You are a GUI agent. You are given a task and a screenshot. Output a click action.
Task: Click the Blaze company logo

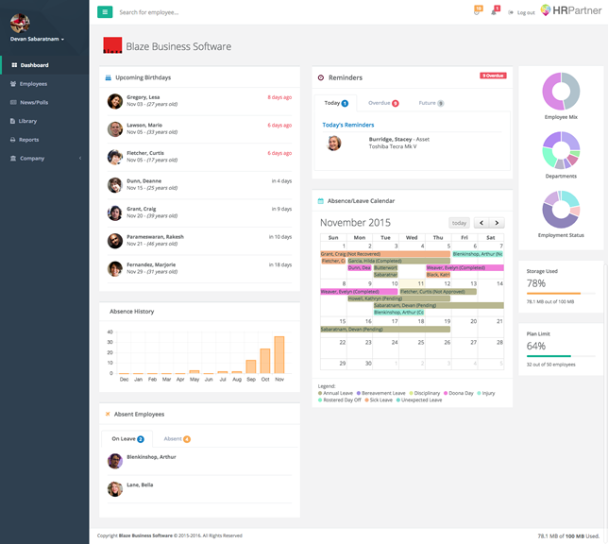[x=112, y=45]
